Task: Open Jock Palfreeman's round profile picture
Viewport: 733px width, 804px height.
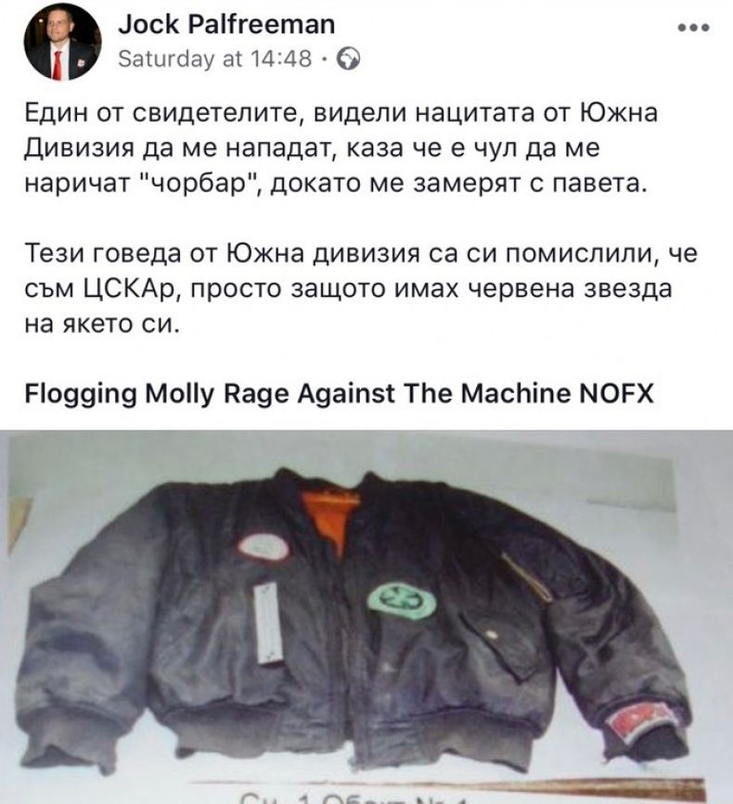Action: (x=62, y=42)
